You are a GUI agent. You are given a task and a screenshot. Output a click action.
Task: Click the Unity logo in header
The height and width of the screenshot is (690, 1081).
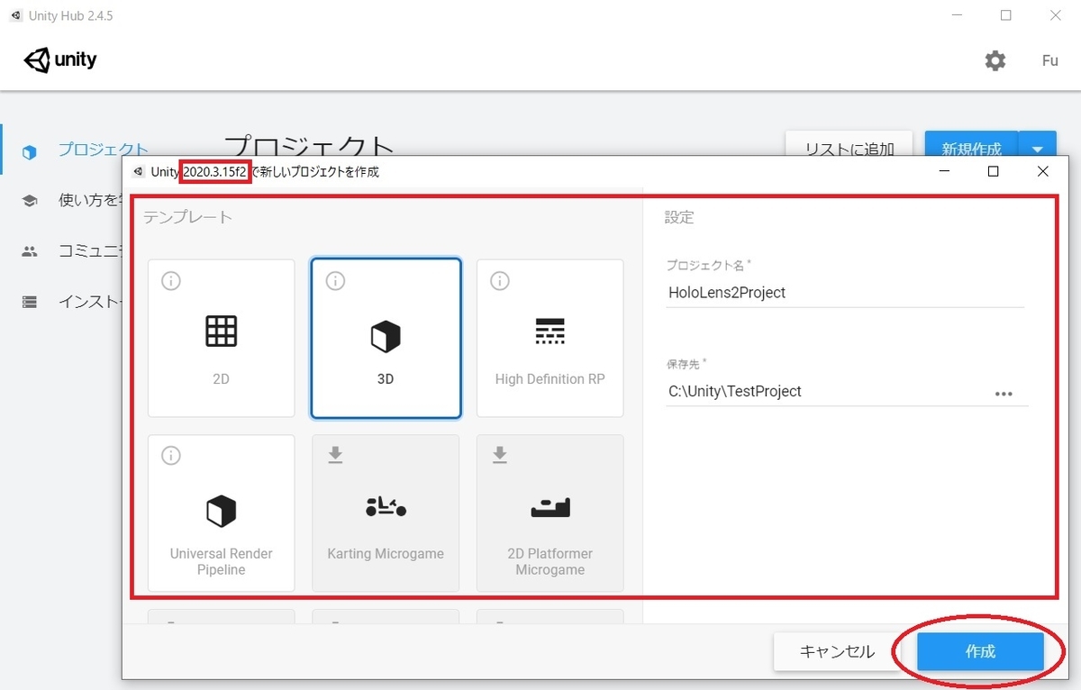point(60,60)
